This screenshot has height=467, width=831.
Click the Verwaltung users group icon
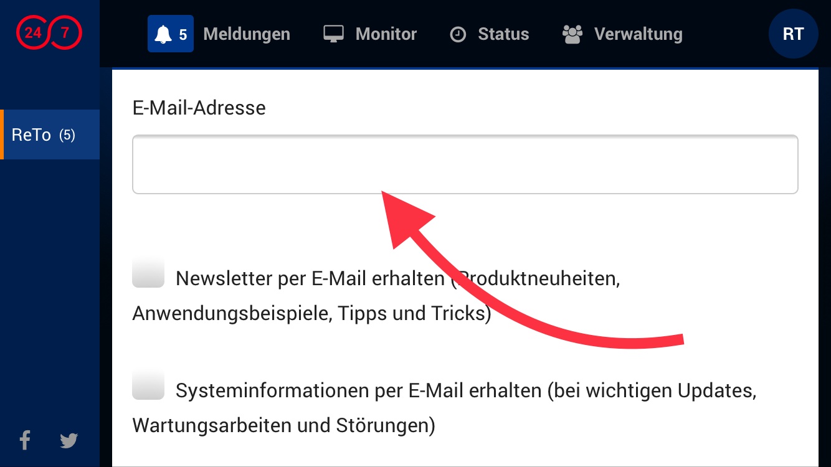[572, 34]
